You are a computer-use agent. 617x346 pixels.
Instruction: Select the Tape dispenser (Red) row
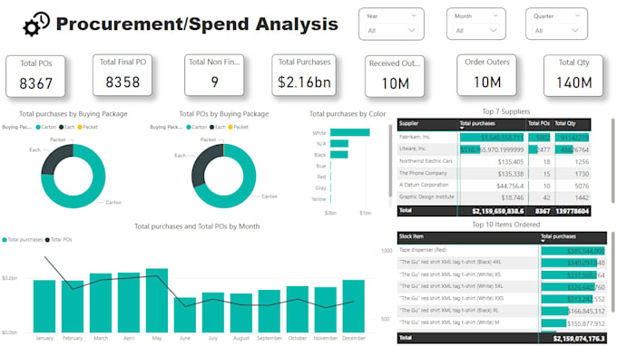coord(502,250)
